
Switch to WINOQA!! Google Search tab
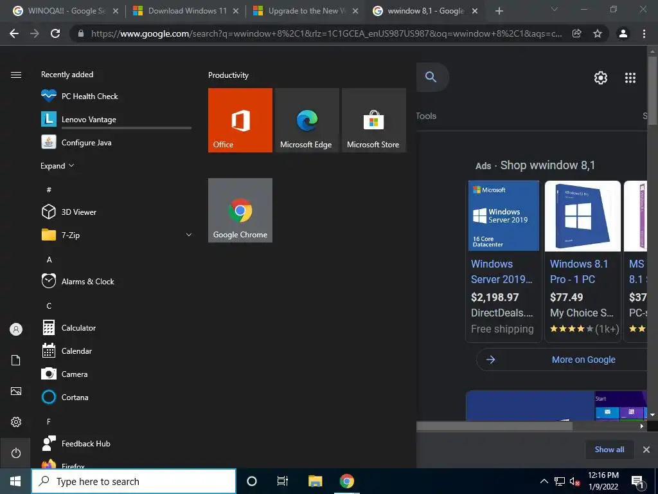pyautogui.click(x=65, y=11)
